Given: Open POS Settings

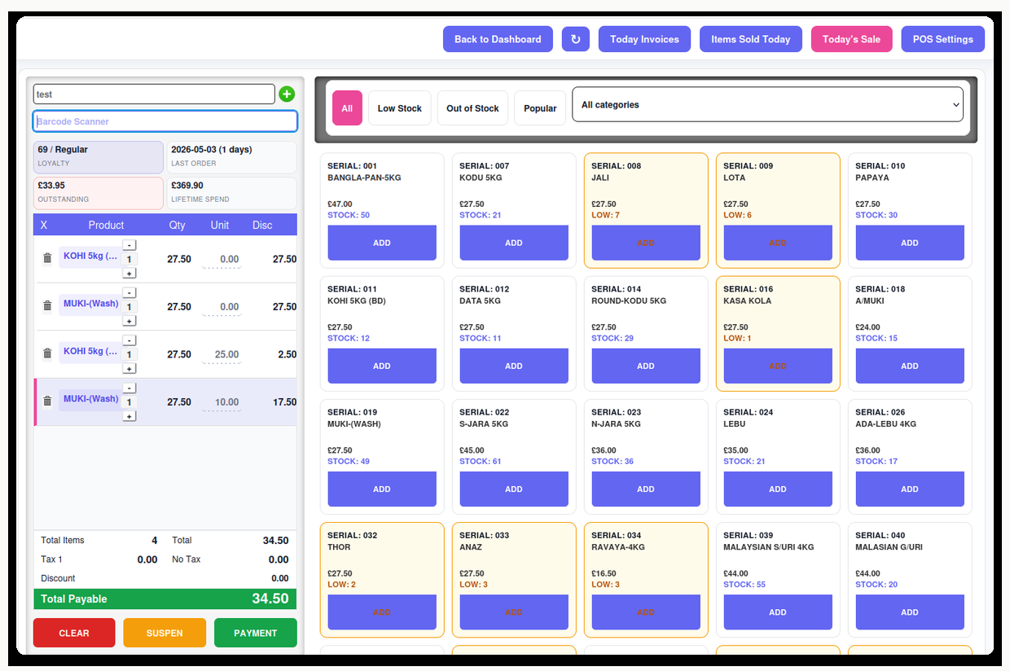Looking at the screenshot, I should 943,39.
